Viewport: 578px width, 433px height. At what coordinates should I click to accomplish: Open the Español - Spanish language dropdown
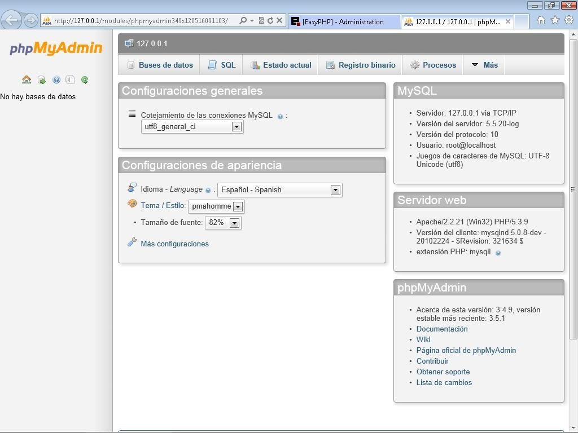(280, 190)
